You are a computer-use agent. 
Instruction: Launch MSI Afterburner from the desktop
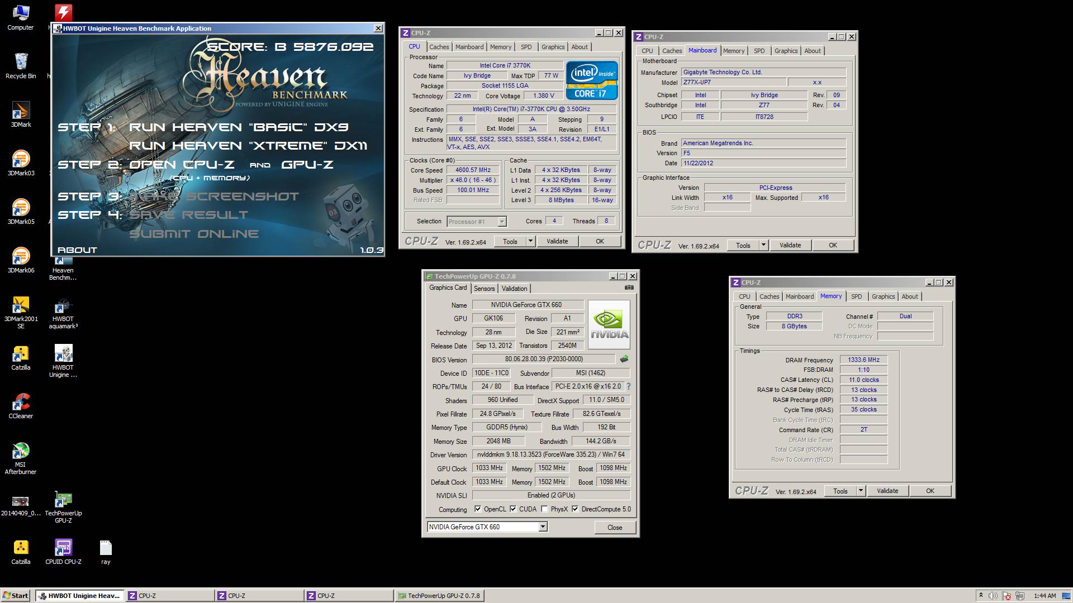(21, 458)
